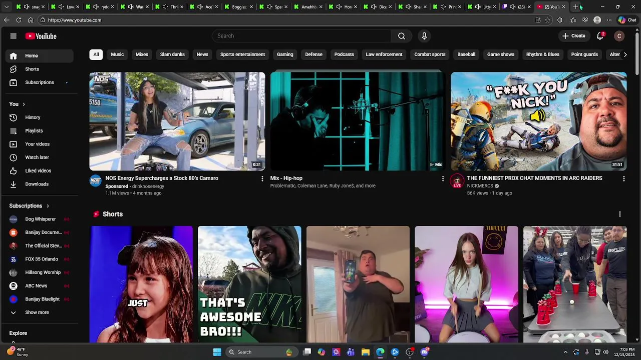The height and width of the screenshot is (360, 641).
Task: Open more options for the ARC Raiders video
Action: click(623, 178)
